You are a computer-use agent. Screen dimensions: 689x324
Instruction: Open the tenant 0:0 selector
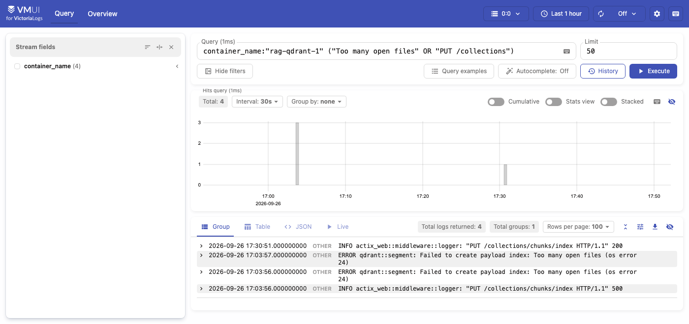coord(506,14)
